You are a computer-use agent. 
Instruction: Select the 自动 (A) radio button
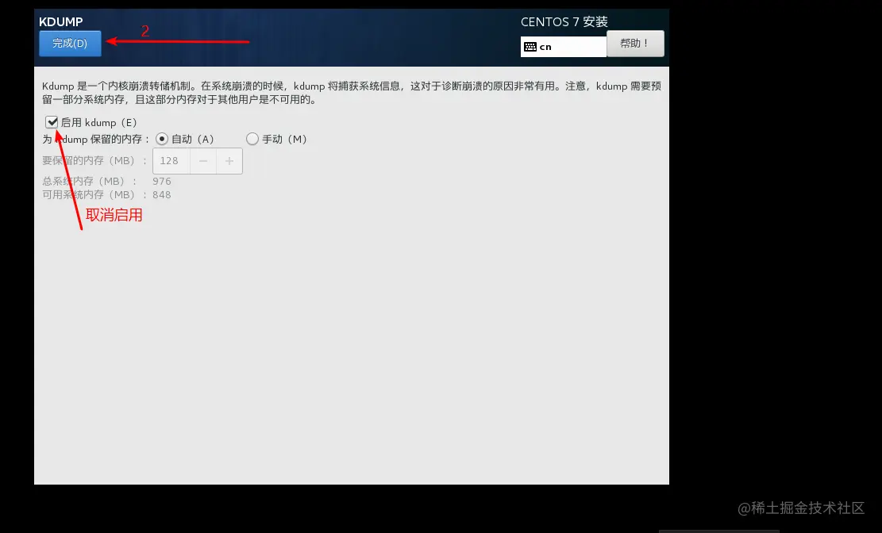click(x=162, y=139)
